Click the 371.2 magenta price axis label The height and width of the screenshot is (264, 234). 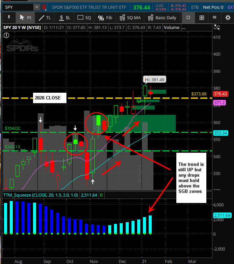pyautogui.click(x=220, y=102)
